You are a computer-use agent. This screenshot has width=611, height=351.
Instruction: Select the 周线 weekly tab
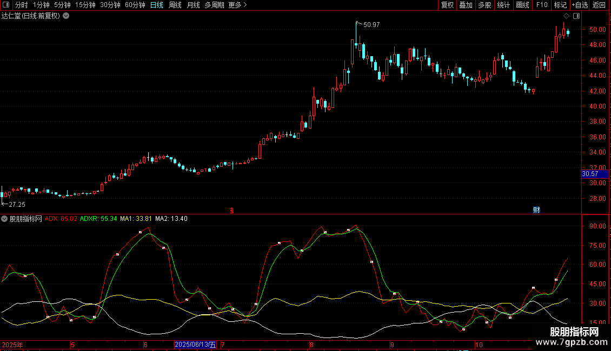(x=175, y=5)
